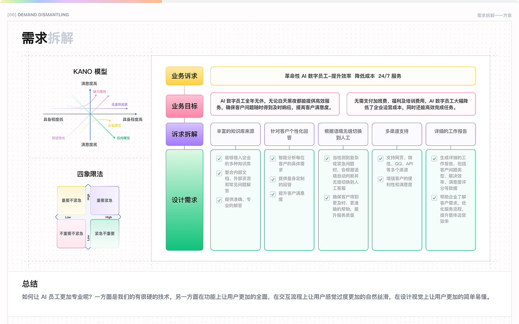Click the green 设计需求 block
This screenshot has height=324, width=519.
(184, 200)
